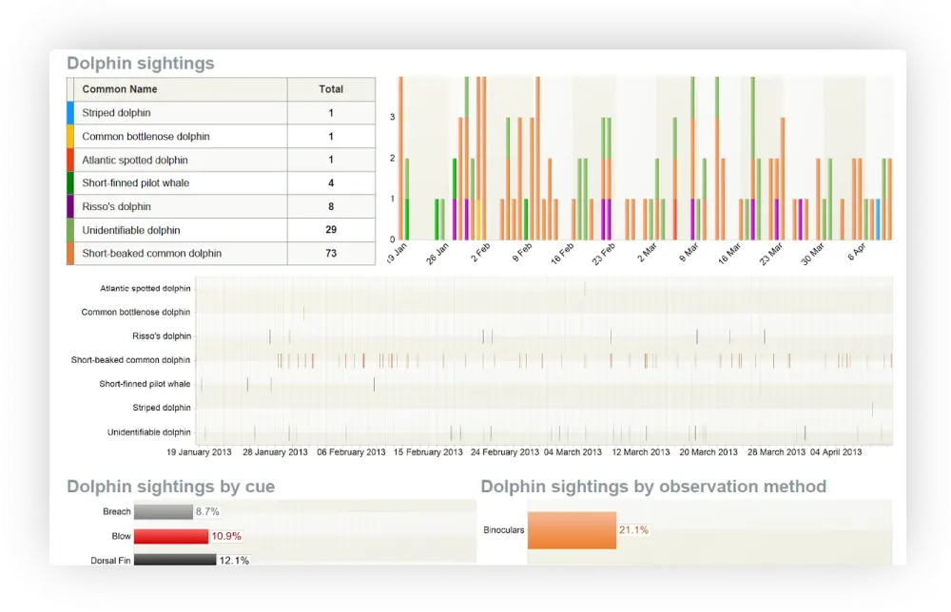This screenshot has height=612, width=951.
Task: Click the 10.9% Blow value label
Action: click(226, 536)
